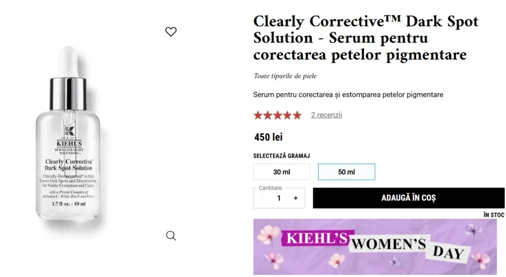Click the fifth rating star
Viewport: 506px width, 277px height.
pyautogui.click(x=297, y=115)
